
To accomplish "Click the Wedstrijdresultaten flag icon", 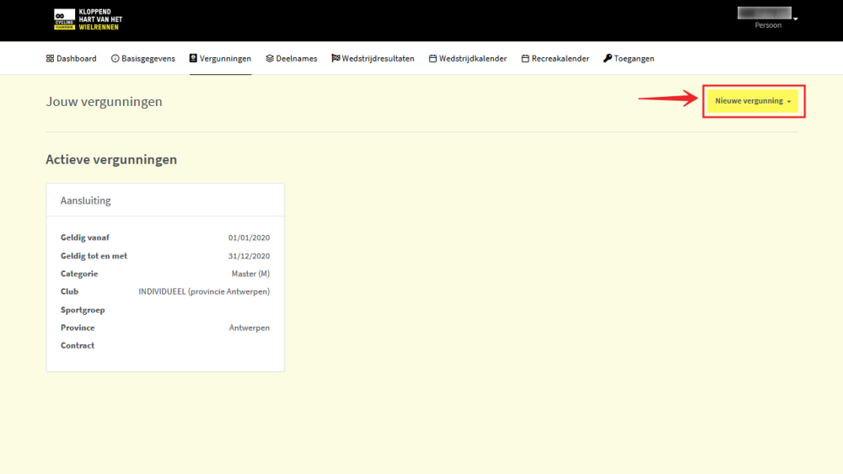I will click(x=336, y=58).
